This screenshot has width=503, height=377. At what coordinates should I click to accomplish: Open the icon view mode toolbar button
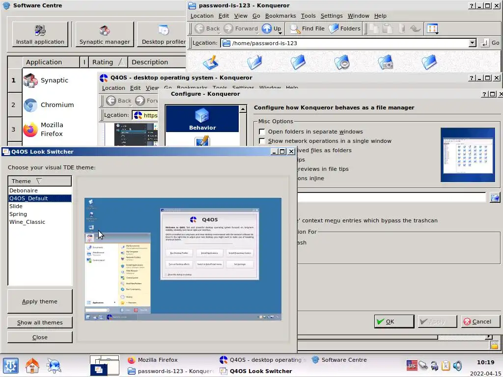click(432, 28)
